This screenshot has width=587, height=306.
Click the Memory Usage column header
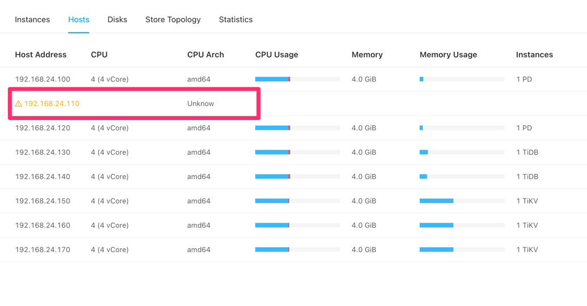point(448,55)
